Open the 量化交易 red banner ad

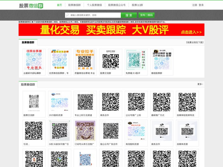coord(111,30)
